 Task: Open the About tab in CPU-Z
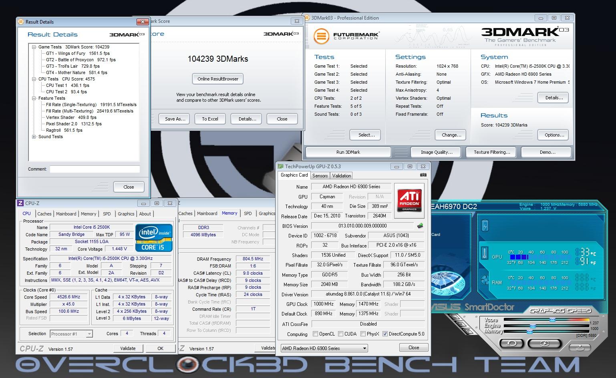coord(145,214)
